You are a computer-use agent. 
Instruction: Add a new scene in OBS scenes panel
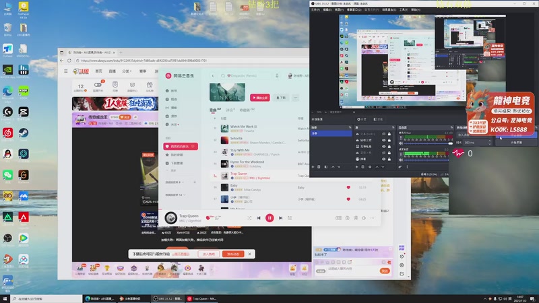click(313, 167)
